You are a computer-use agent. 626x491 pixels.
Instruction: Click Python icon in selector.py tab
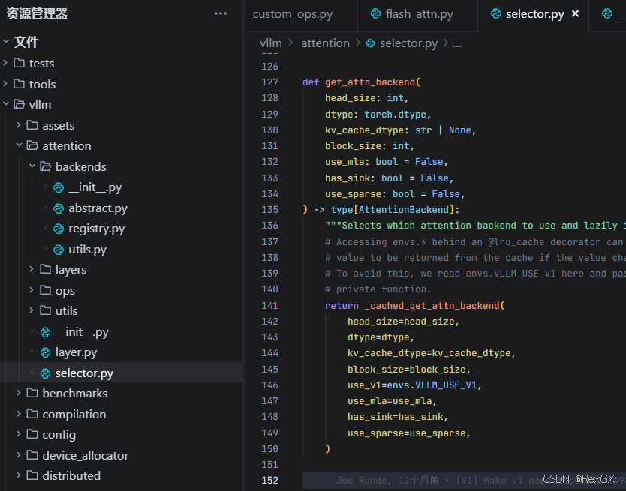coord(496,14)
